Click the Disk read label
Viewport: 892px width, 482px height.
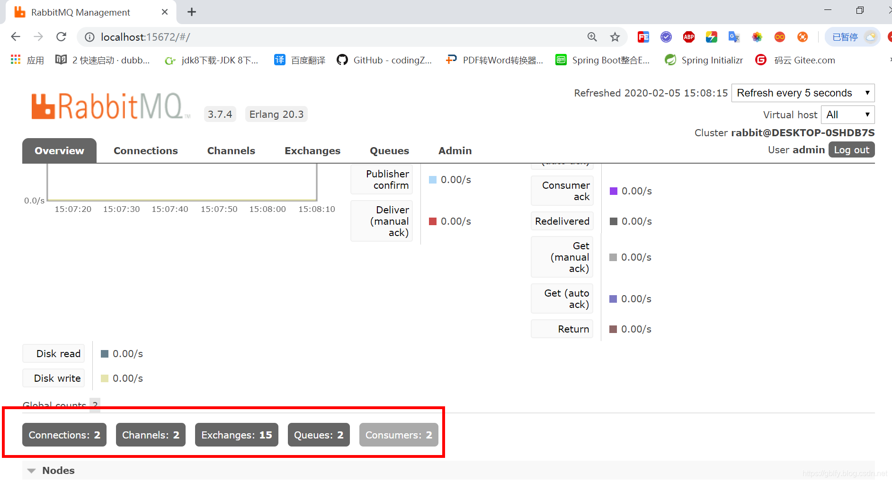click(x=54, y=353)
